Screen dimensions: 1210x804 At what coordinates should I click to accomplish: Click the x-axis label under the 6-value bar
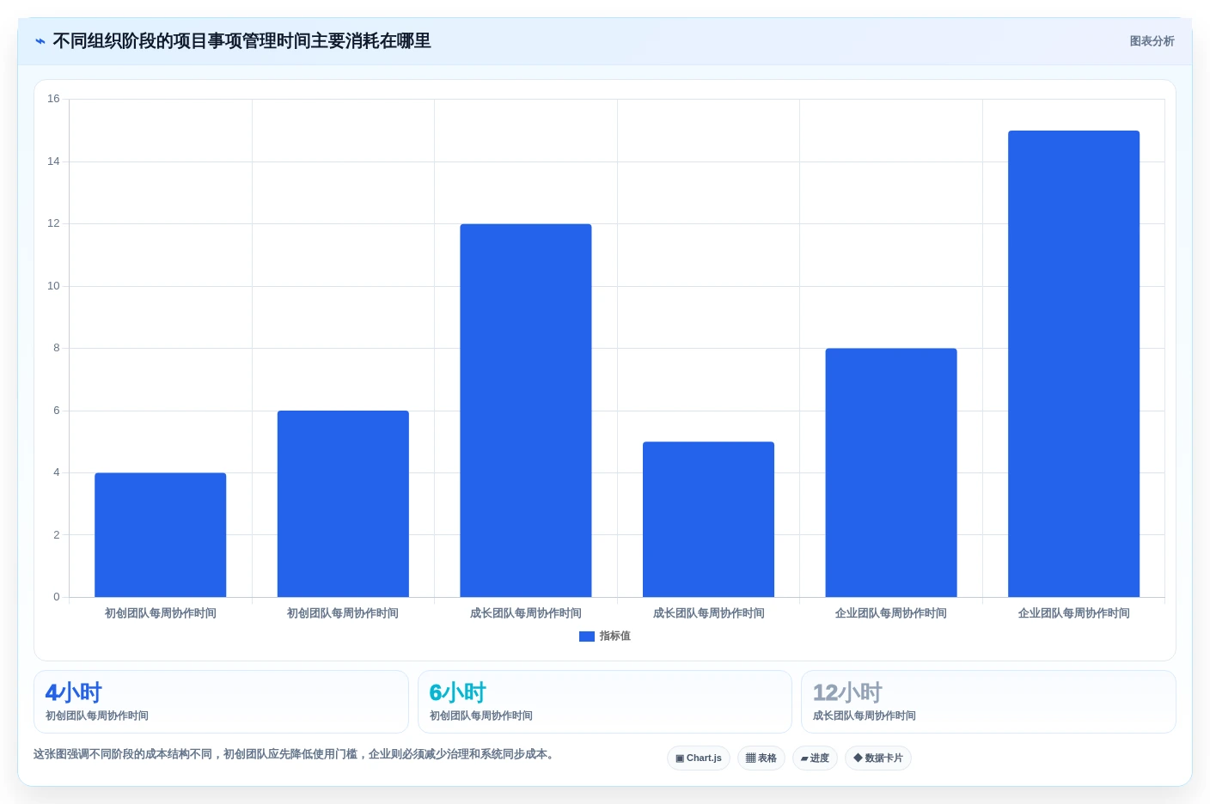point(343,613)
